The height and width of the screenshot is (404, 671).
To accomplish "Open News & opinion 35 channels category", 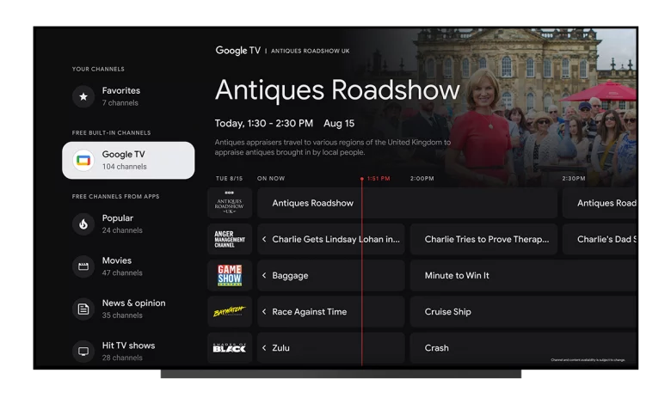I will click(128, 309).
